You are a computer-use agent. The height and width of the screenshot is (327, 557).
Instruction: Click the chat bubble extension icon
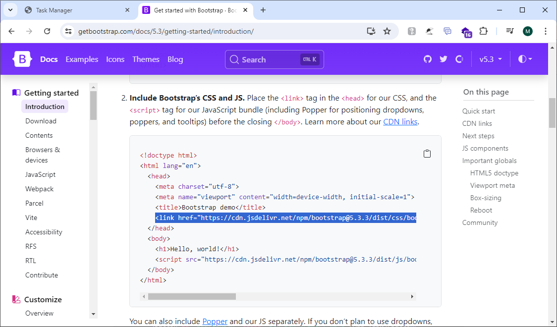tap(447, 31)
